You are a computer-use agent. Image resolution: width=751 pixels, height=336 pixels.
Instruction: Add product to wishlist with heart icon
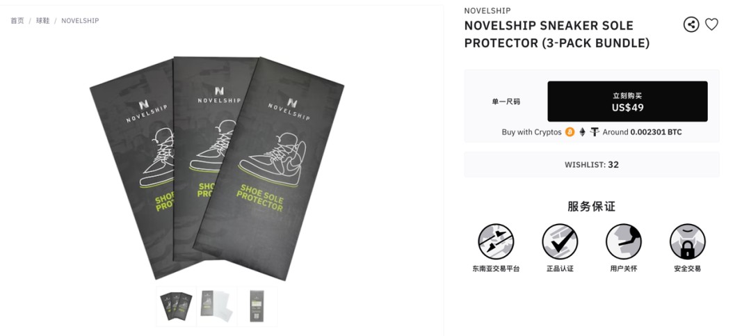point(711,24)
